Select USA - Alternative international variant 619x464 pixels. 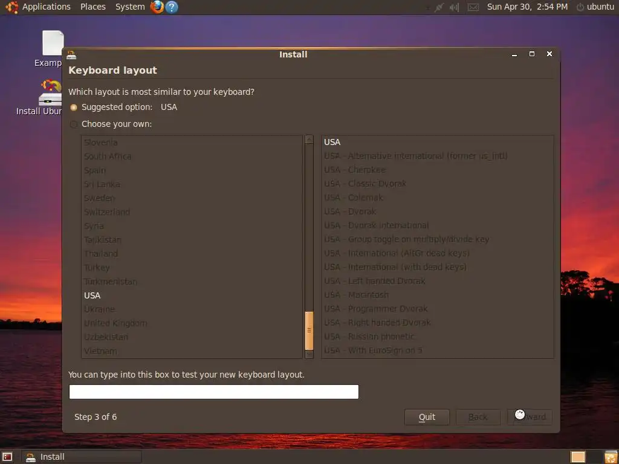tap(438, 156)
